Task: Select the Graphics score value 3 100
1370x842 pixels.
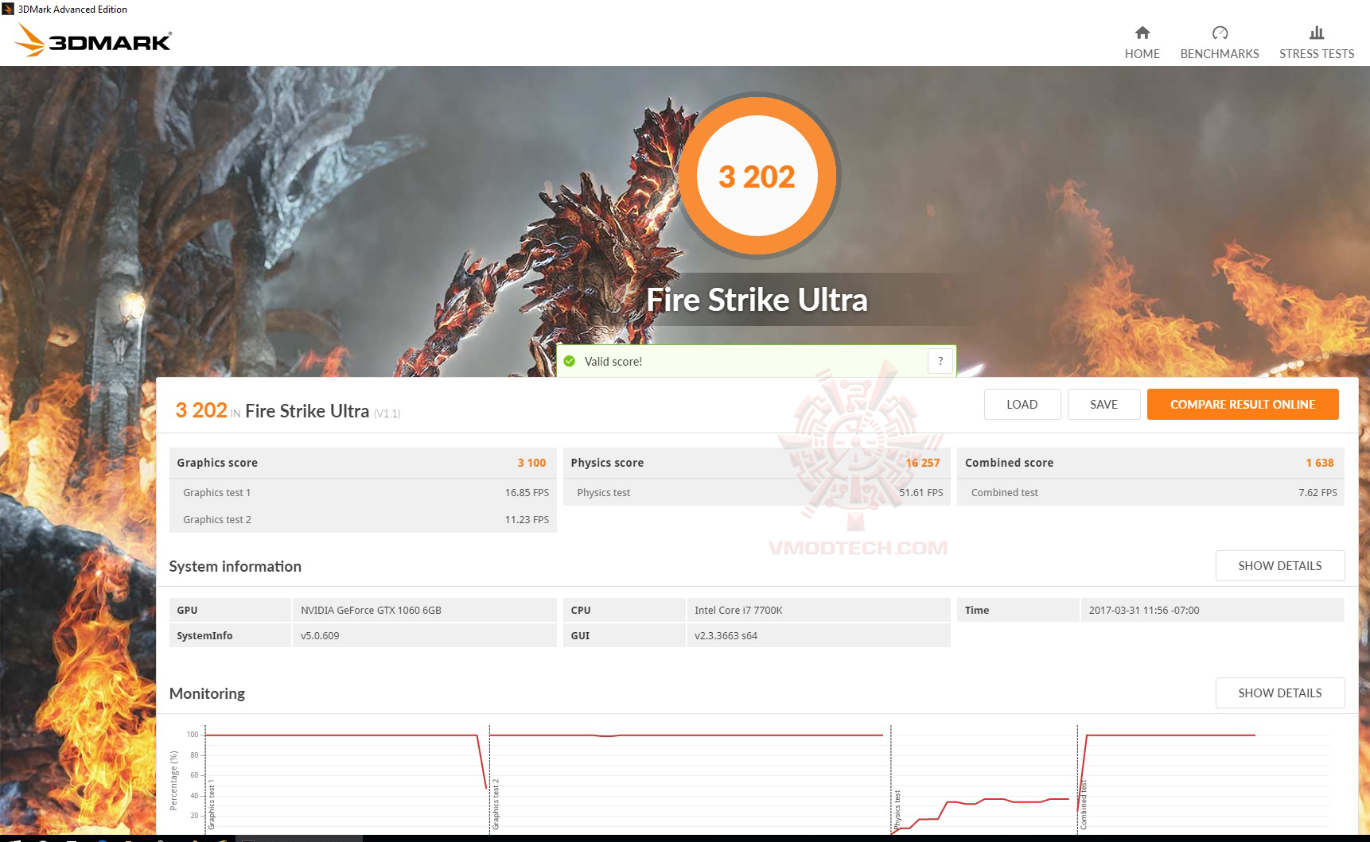Action: (x=531, y=463)
